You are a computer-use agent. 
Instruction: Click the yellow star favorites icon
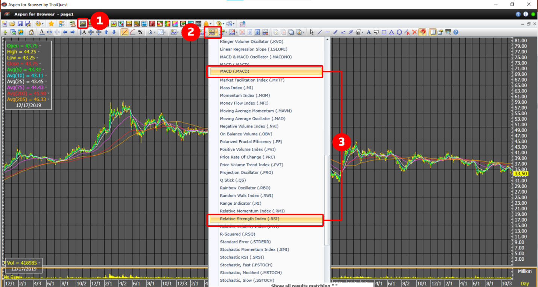tap(51, 24)
